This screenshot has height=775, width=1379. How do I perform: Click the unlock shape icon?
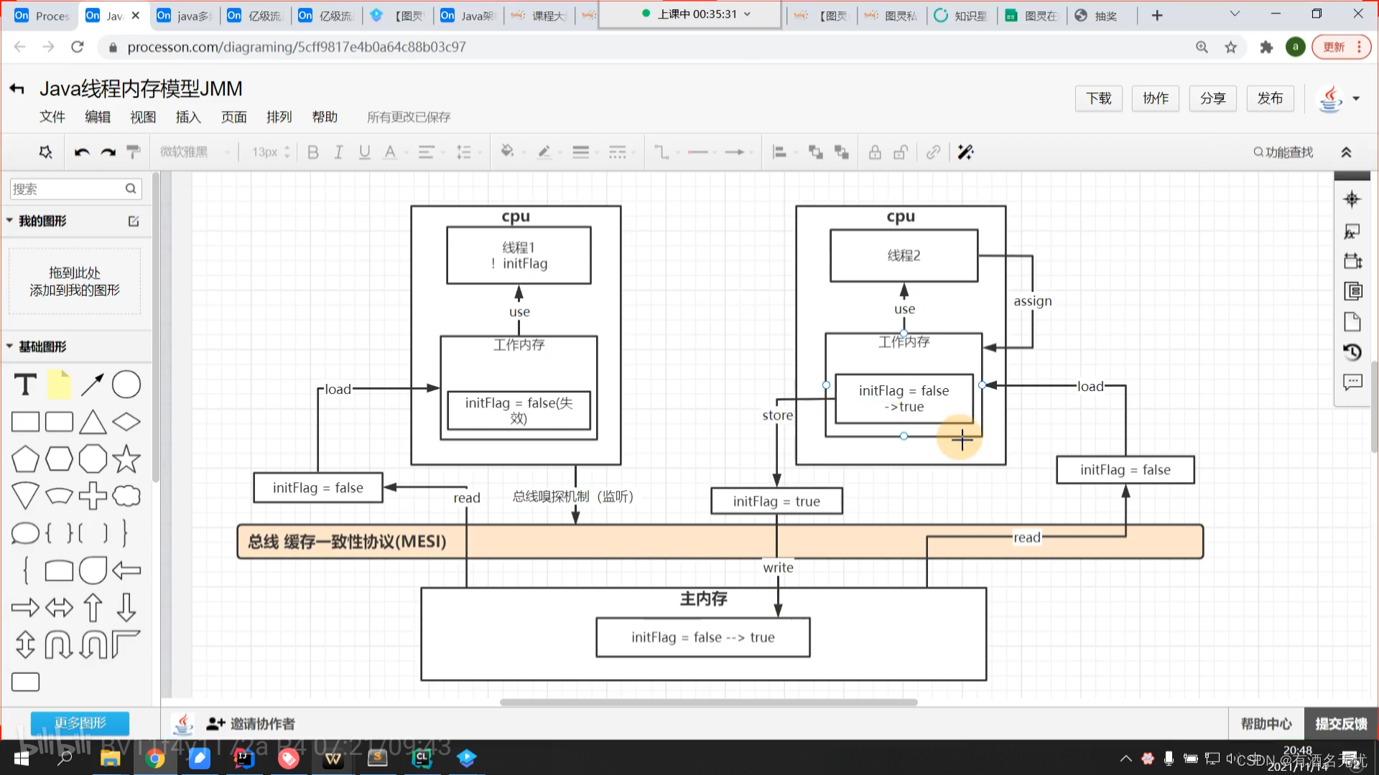point(901,152)
